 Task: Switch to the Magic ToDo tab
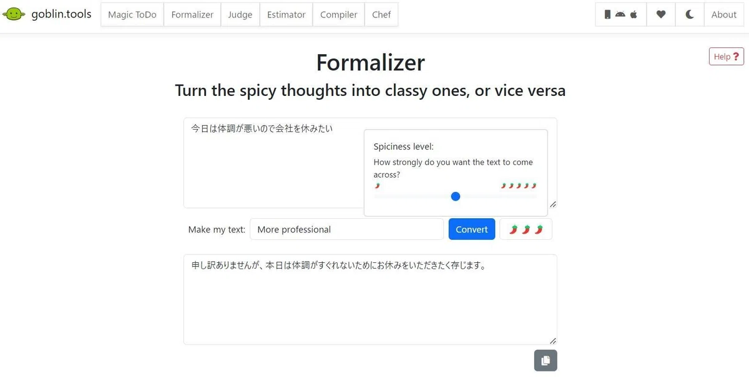tap(132, 15)
